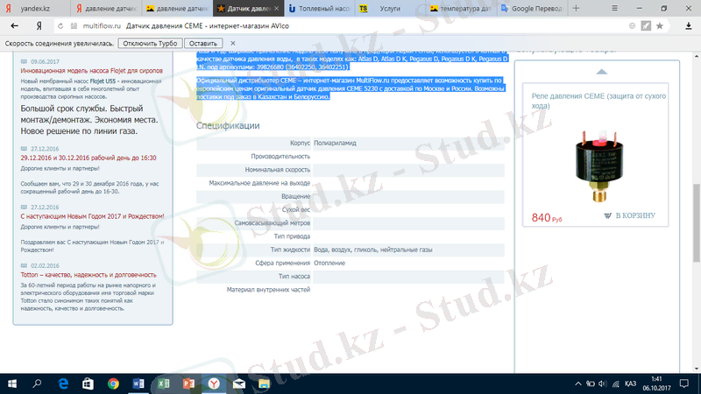Open Excel from the taskbar
This screenshot has width=701, height=394.
point(163,383)
